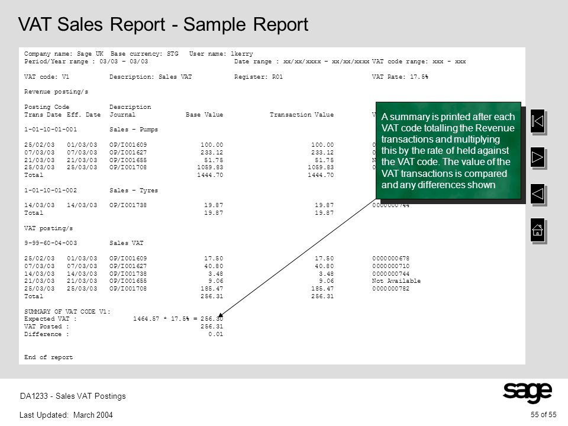This screenshot has width=568, height=426.
Task: Click Register: R01
Action: [259, 77]
